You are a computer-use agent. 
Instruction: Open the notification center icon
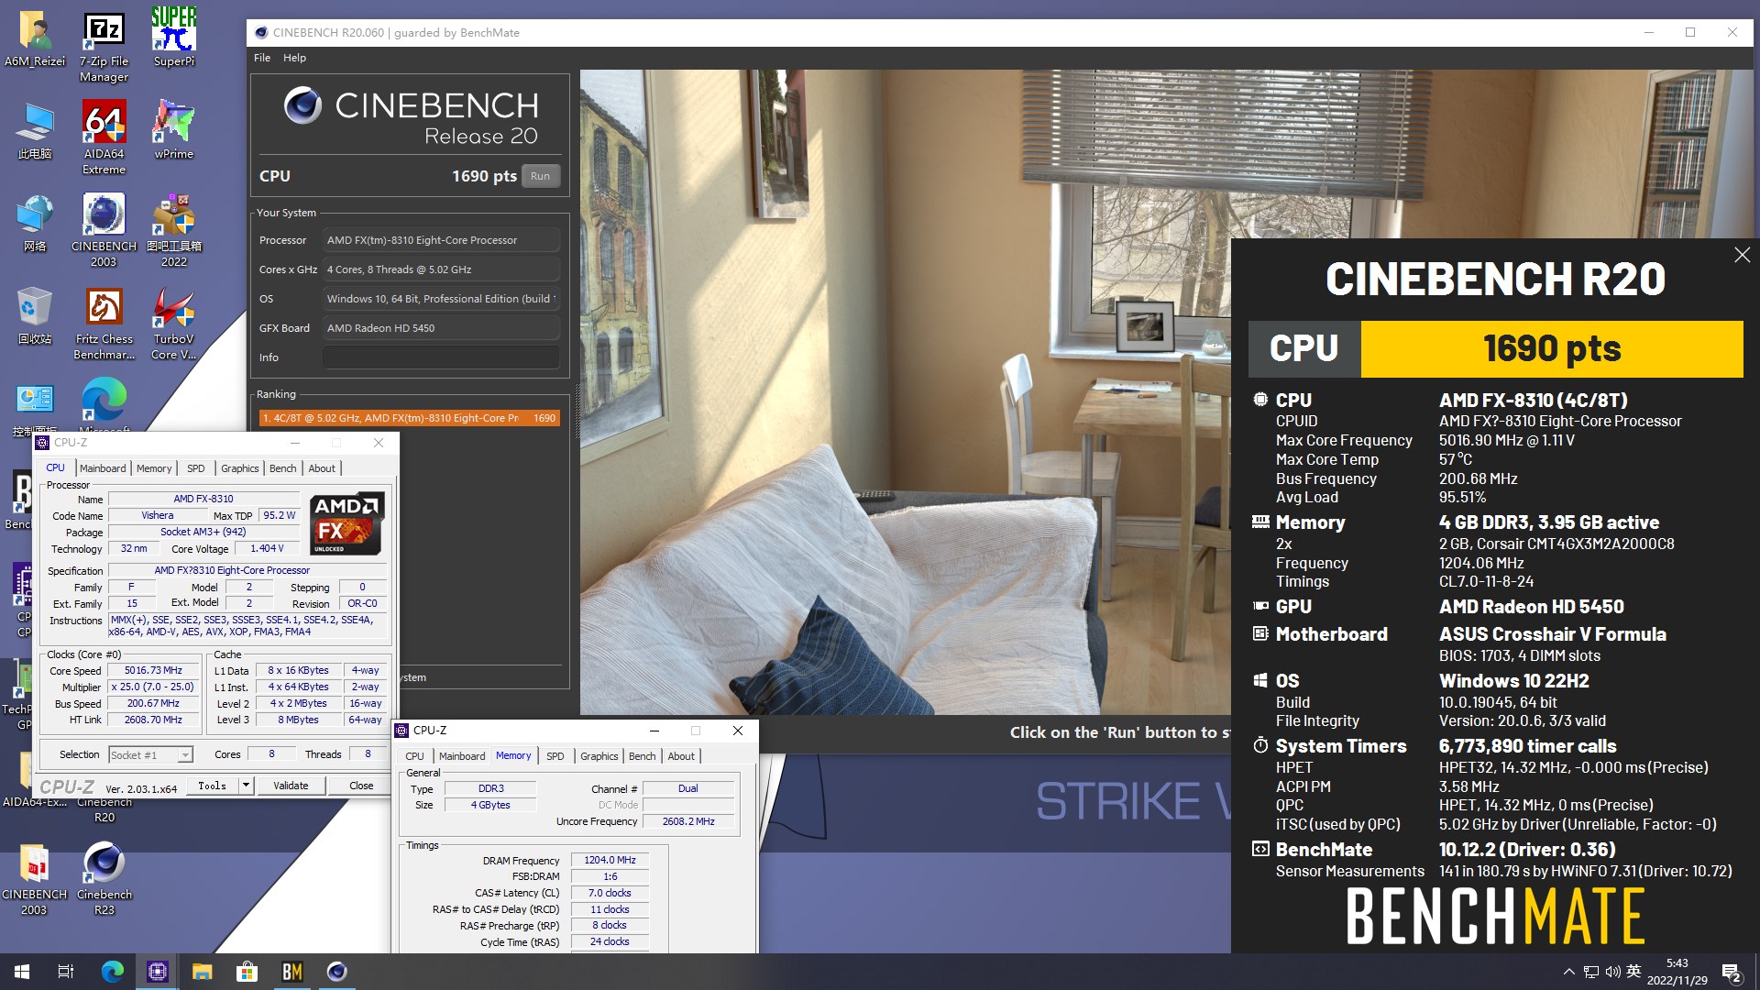tap(1732, 972)
